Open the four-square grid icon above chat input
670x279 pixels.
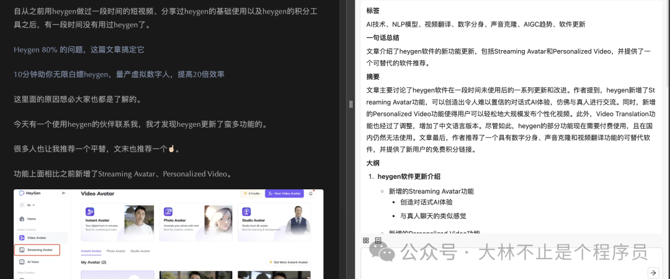click(366, 240)
